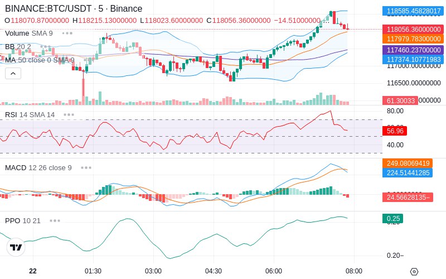Click the high value H118215.13000000
This screenshot has height=279, width=446.
coord(104,21)
